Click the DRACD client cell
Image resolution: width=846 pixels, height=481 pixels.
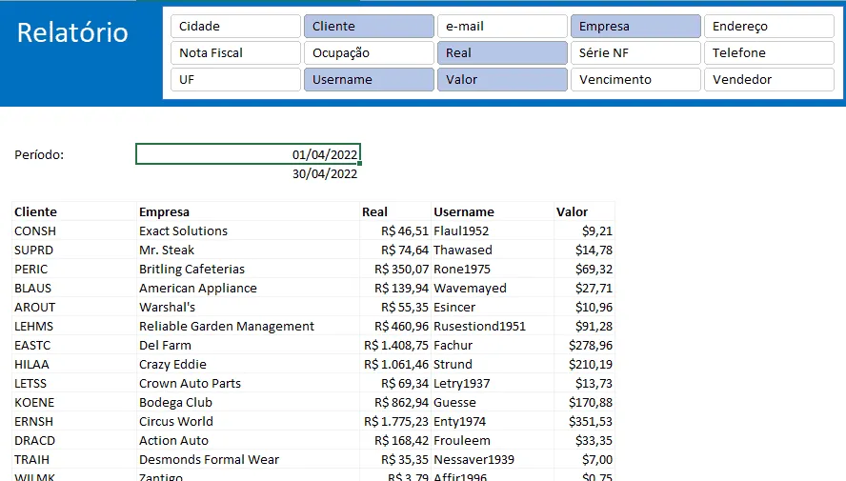74,441
